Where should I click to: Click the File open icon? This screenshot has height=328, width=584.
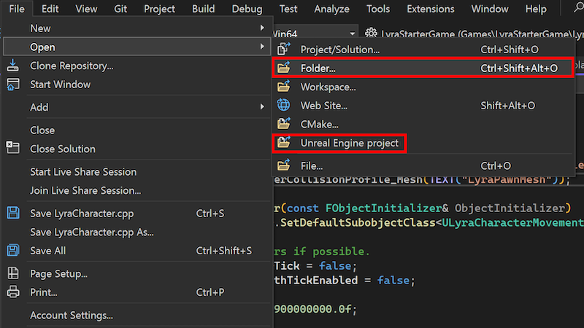click(x=284, y=165)
